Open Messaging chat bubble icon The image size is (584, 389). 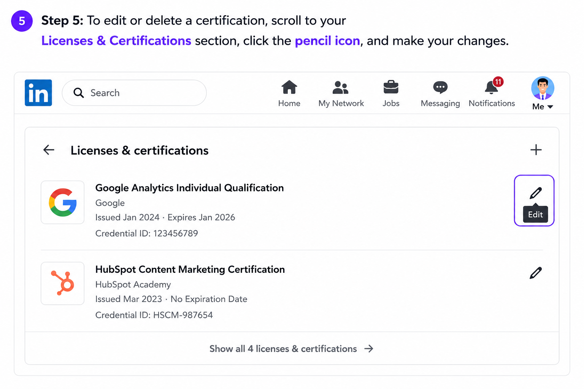[x=440, y=87]
